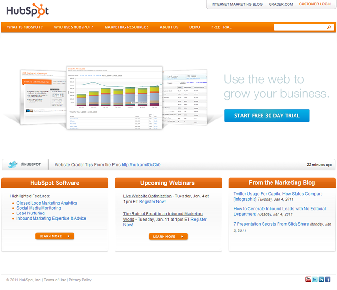Image resolution: width=337 pixels, height=290 pixels.
Task: Open Live Website Optimization webinar link
Action: point(147,196)
